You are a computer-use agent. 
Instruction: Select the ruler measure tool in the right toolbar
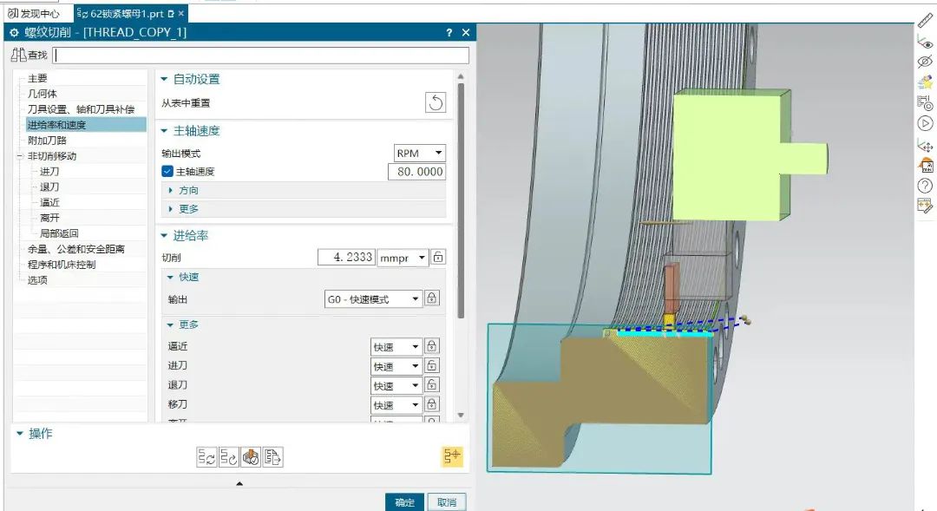[x=925, y=21]
